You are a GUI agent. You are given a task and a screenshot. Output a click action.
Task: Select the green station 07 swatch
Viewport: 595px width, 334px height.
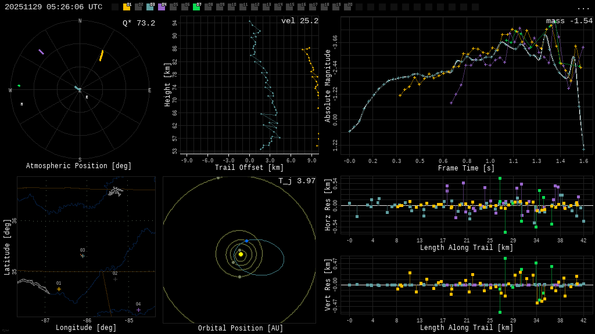pos(196,7)
